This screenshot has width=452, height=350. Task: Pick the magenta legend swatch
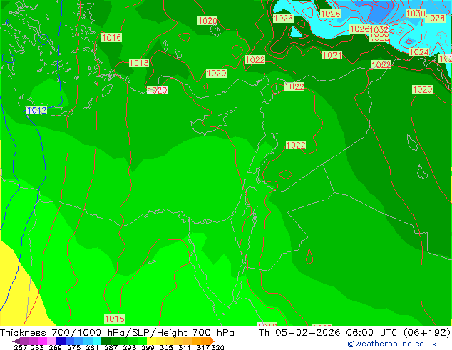pos(43,341)
